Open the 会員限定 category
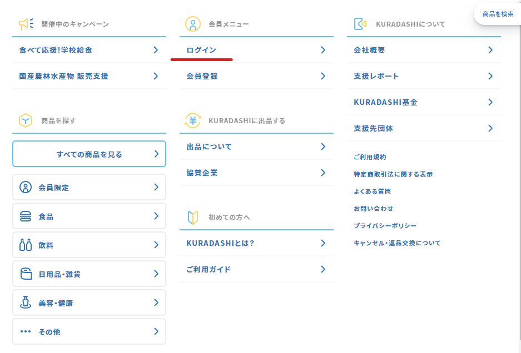This screenshot has height=353, width=521. point(89,187)
